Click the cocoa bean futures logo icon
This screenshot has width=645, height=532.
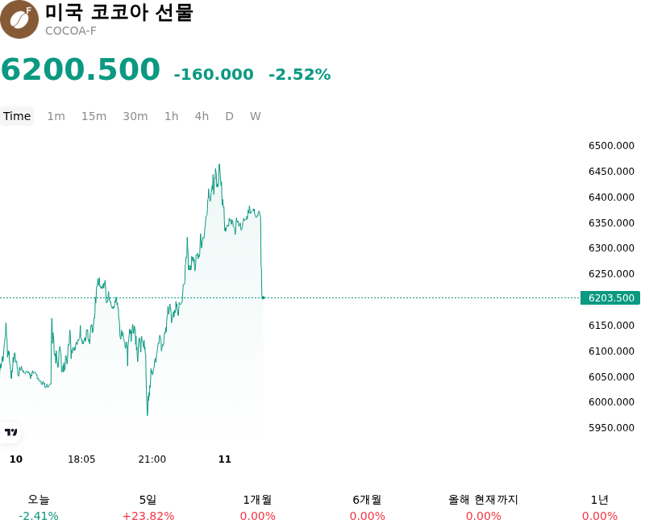(x=19, y=19)
